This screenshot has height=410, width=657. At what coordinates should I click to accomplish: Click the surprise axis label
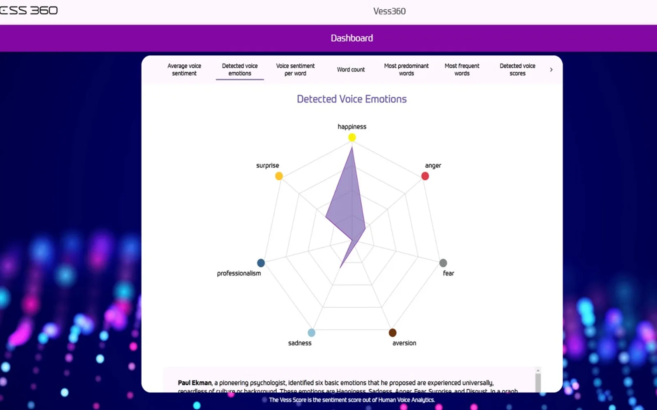coord(267,165)
